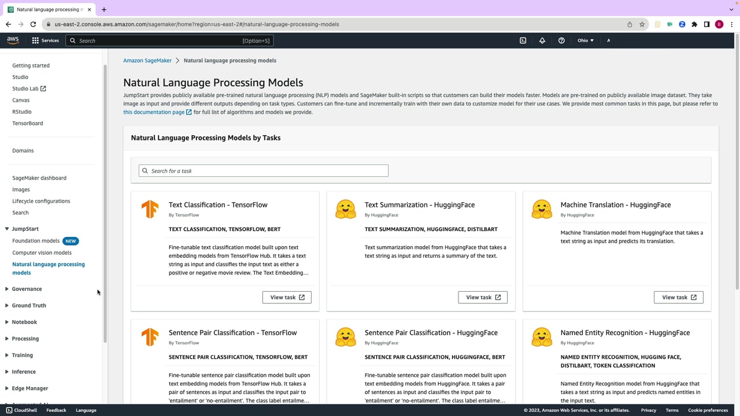Select Foundation models in sidebar
The image size is (740, 416).
(x=36, y=241)
